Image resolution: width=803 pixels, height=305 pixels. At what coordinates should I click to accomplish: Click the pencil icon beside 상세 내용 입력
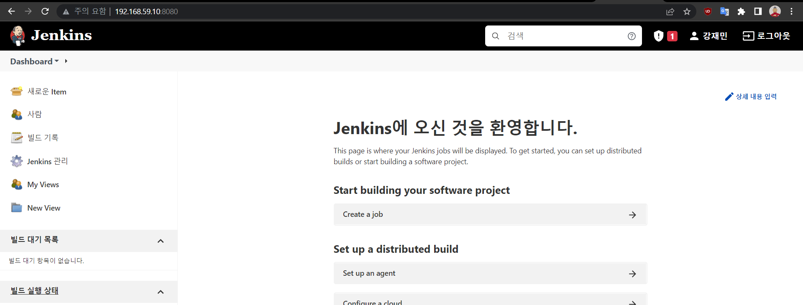click(729, 97)
